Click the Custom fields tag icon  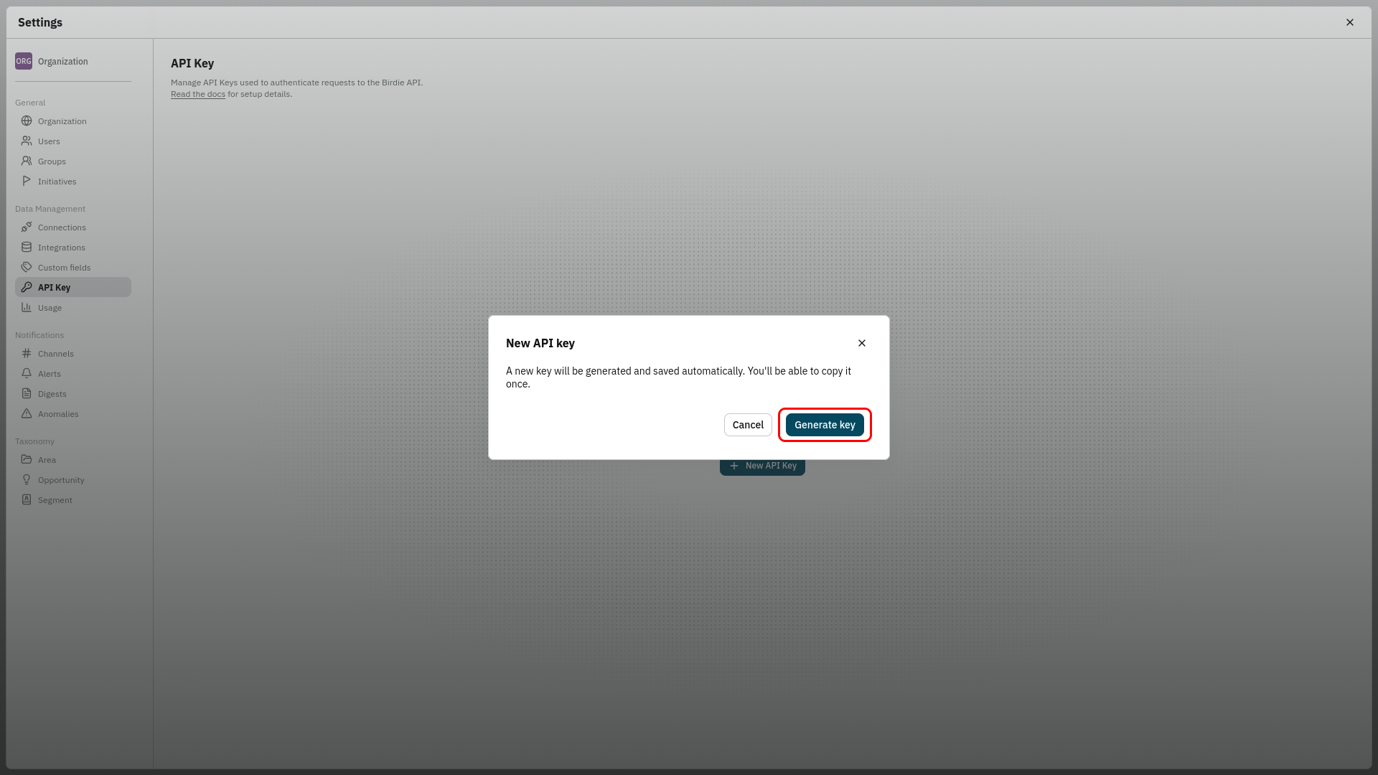tap(27, 267)
